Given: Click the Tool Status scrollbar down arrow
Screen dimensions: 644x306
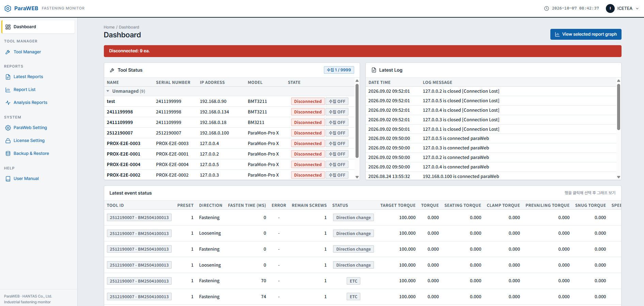Looking at the screenshot, I should (x=357, y=177).
